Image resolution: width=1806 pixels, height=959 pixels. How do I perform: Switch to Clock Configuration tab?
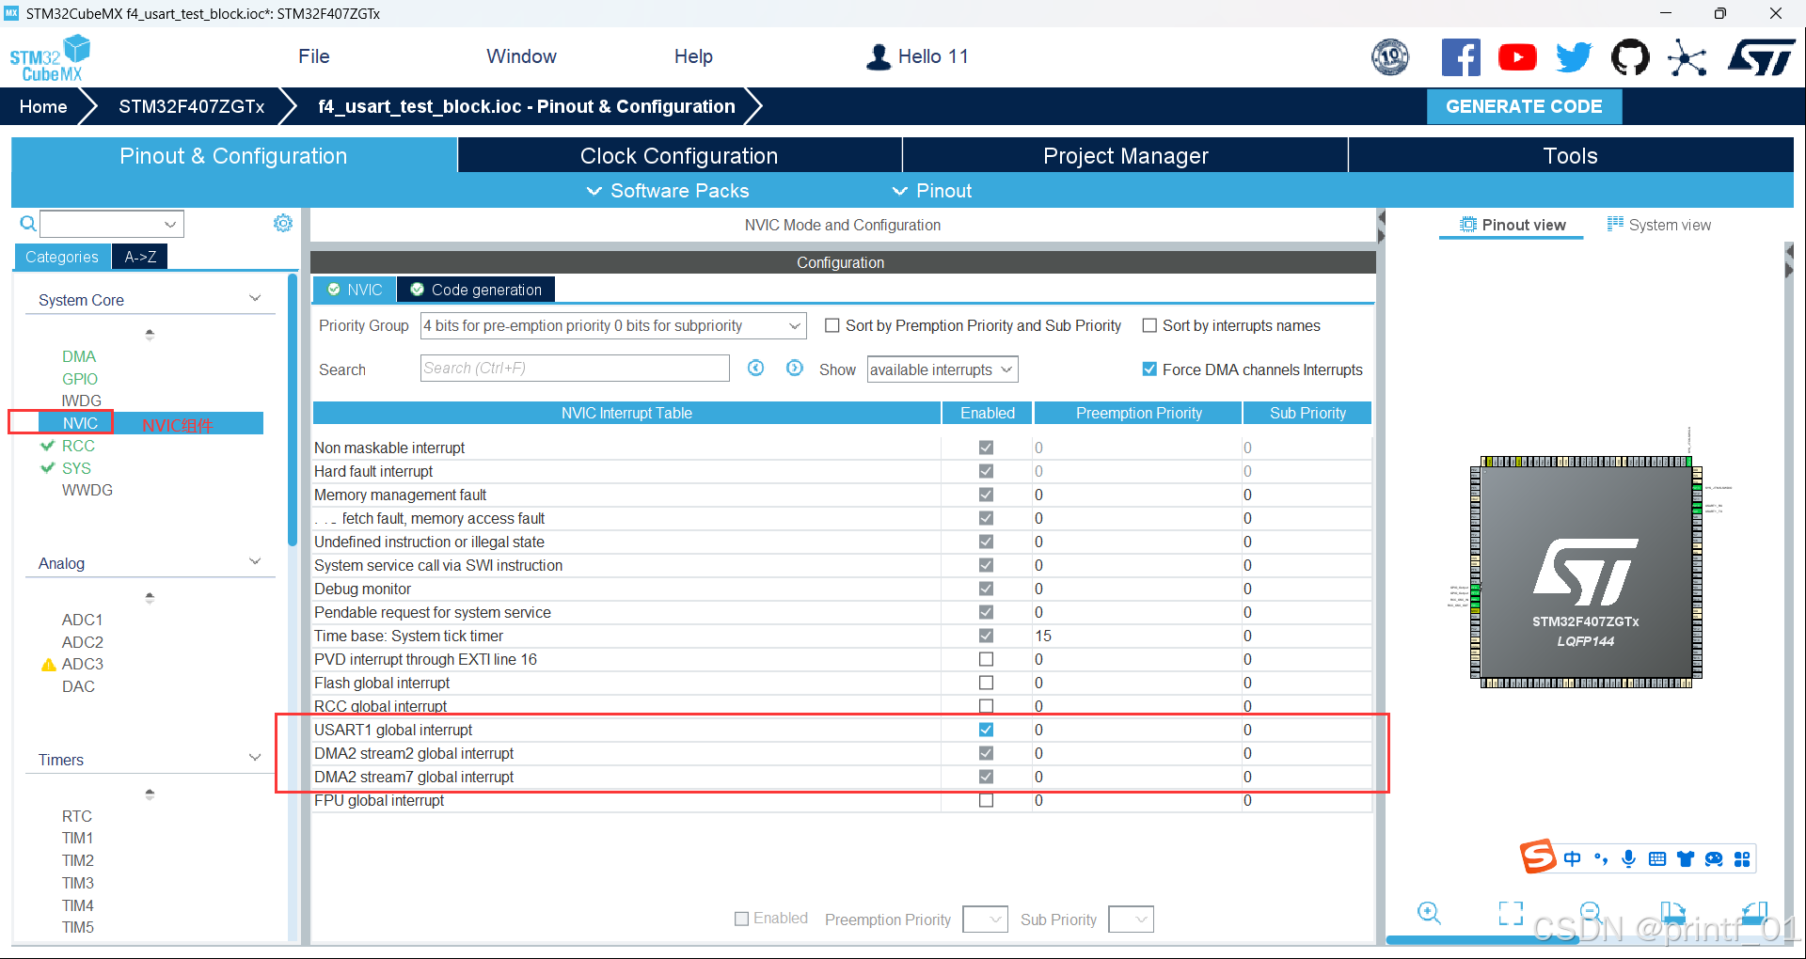pyautogui.click(x=679, y=156)
